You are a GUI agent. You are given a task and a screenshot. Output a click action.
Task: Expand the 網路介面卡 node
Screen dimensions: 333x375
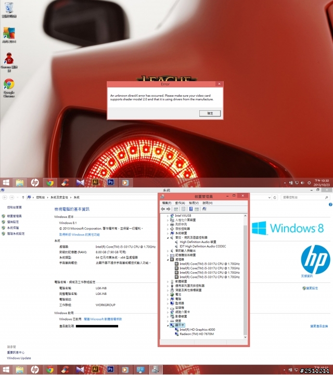pyautogui.click(x=168, y=312)
